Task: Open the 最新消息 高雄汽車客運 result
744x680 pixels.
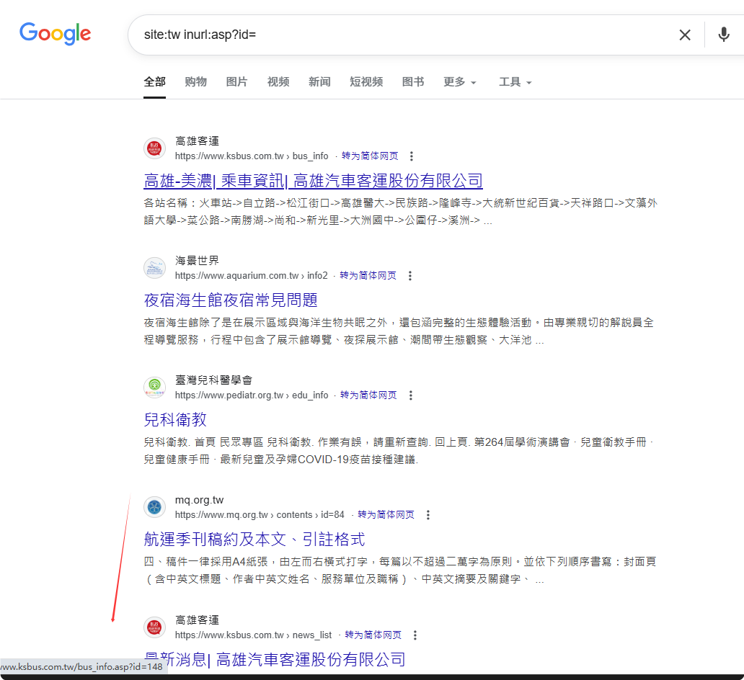Action: click(x=275, y=660)
